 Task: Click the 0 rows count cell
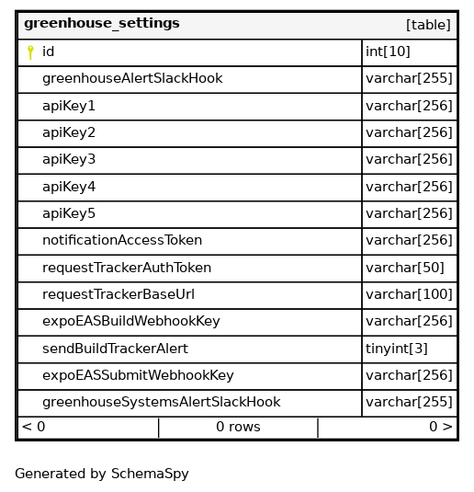click(x=238, y=427)
